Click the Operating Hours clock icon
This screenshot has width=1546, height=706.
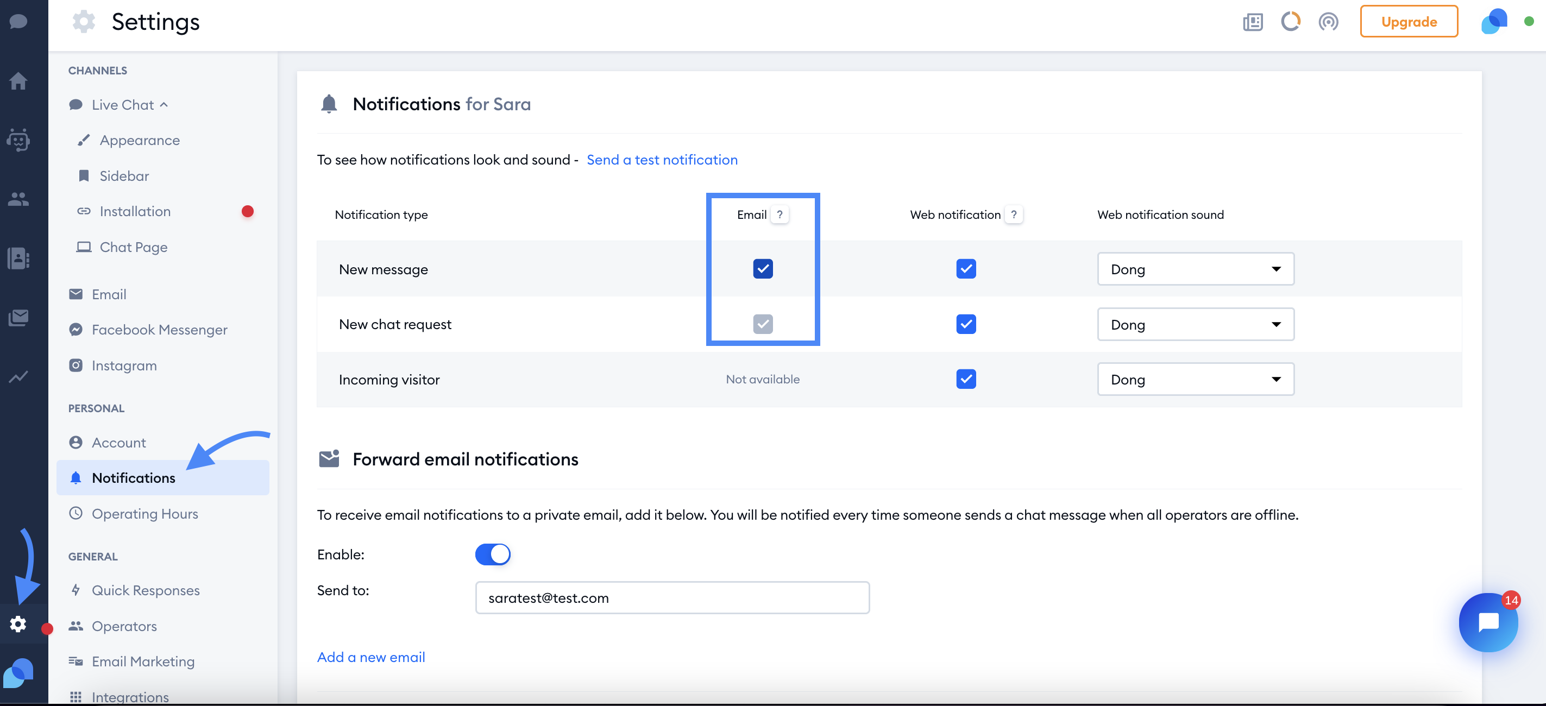[76, 513]
